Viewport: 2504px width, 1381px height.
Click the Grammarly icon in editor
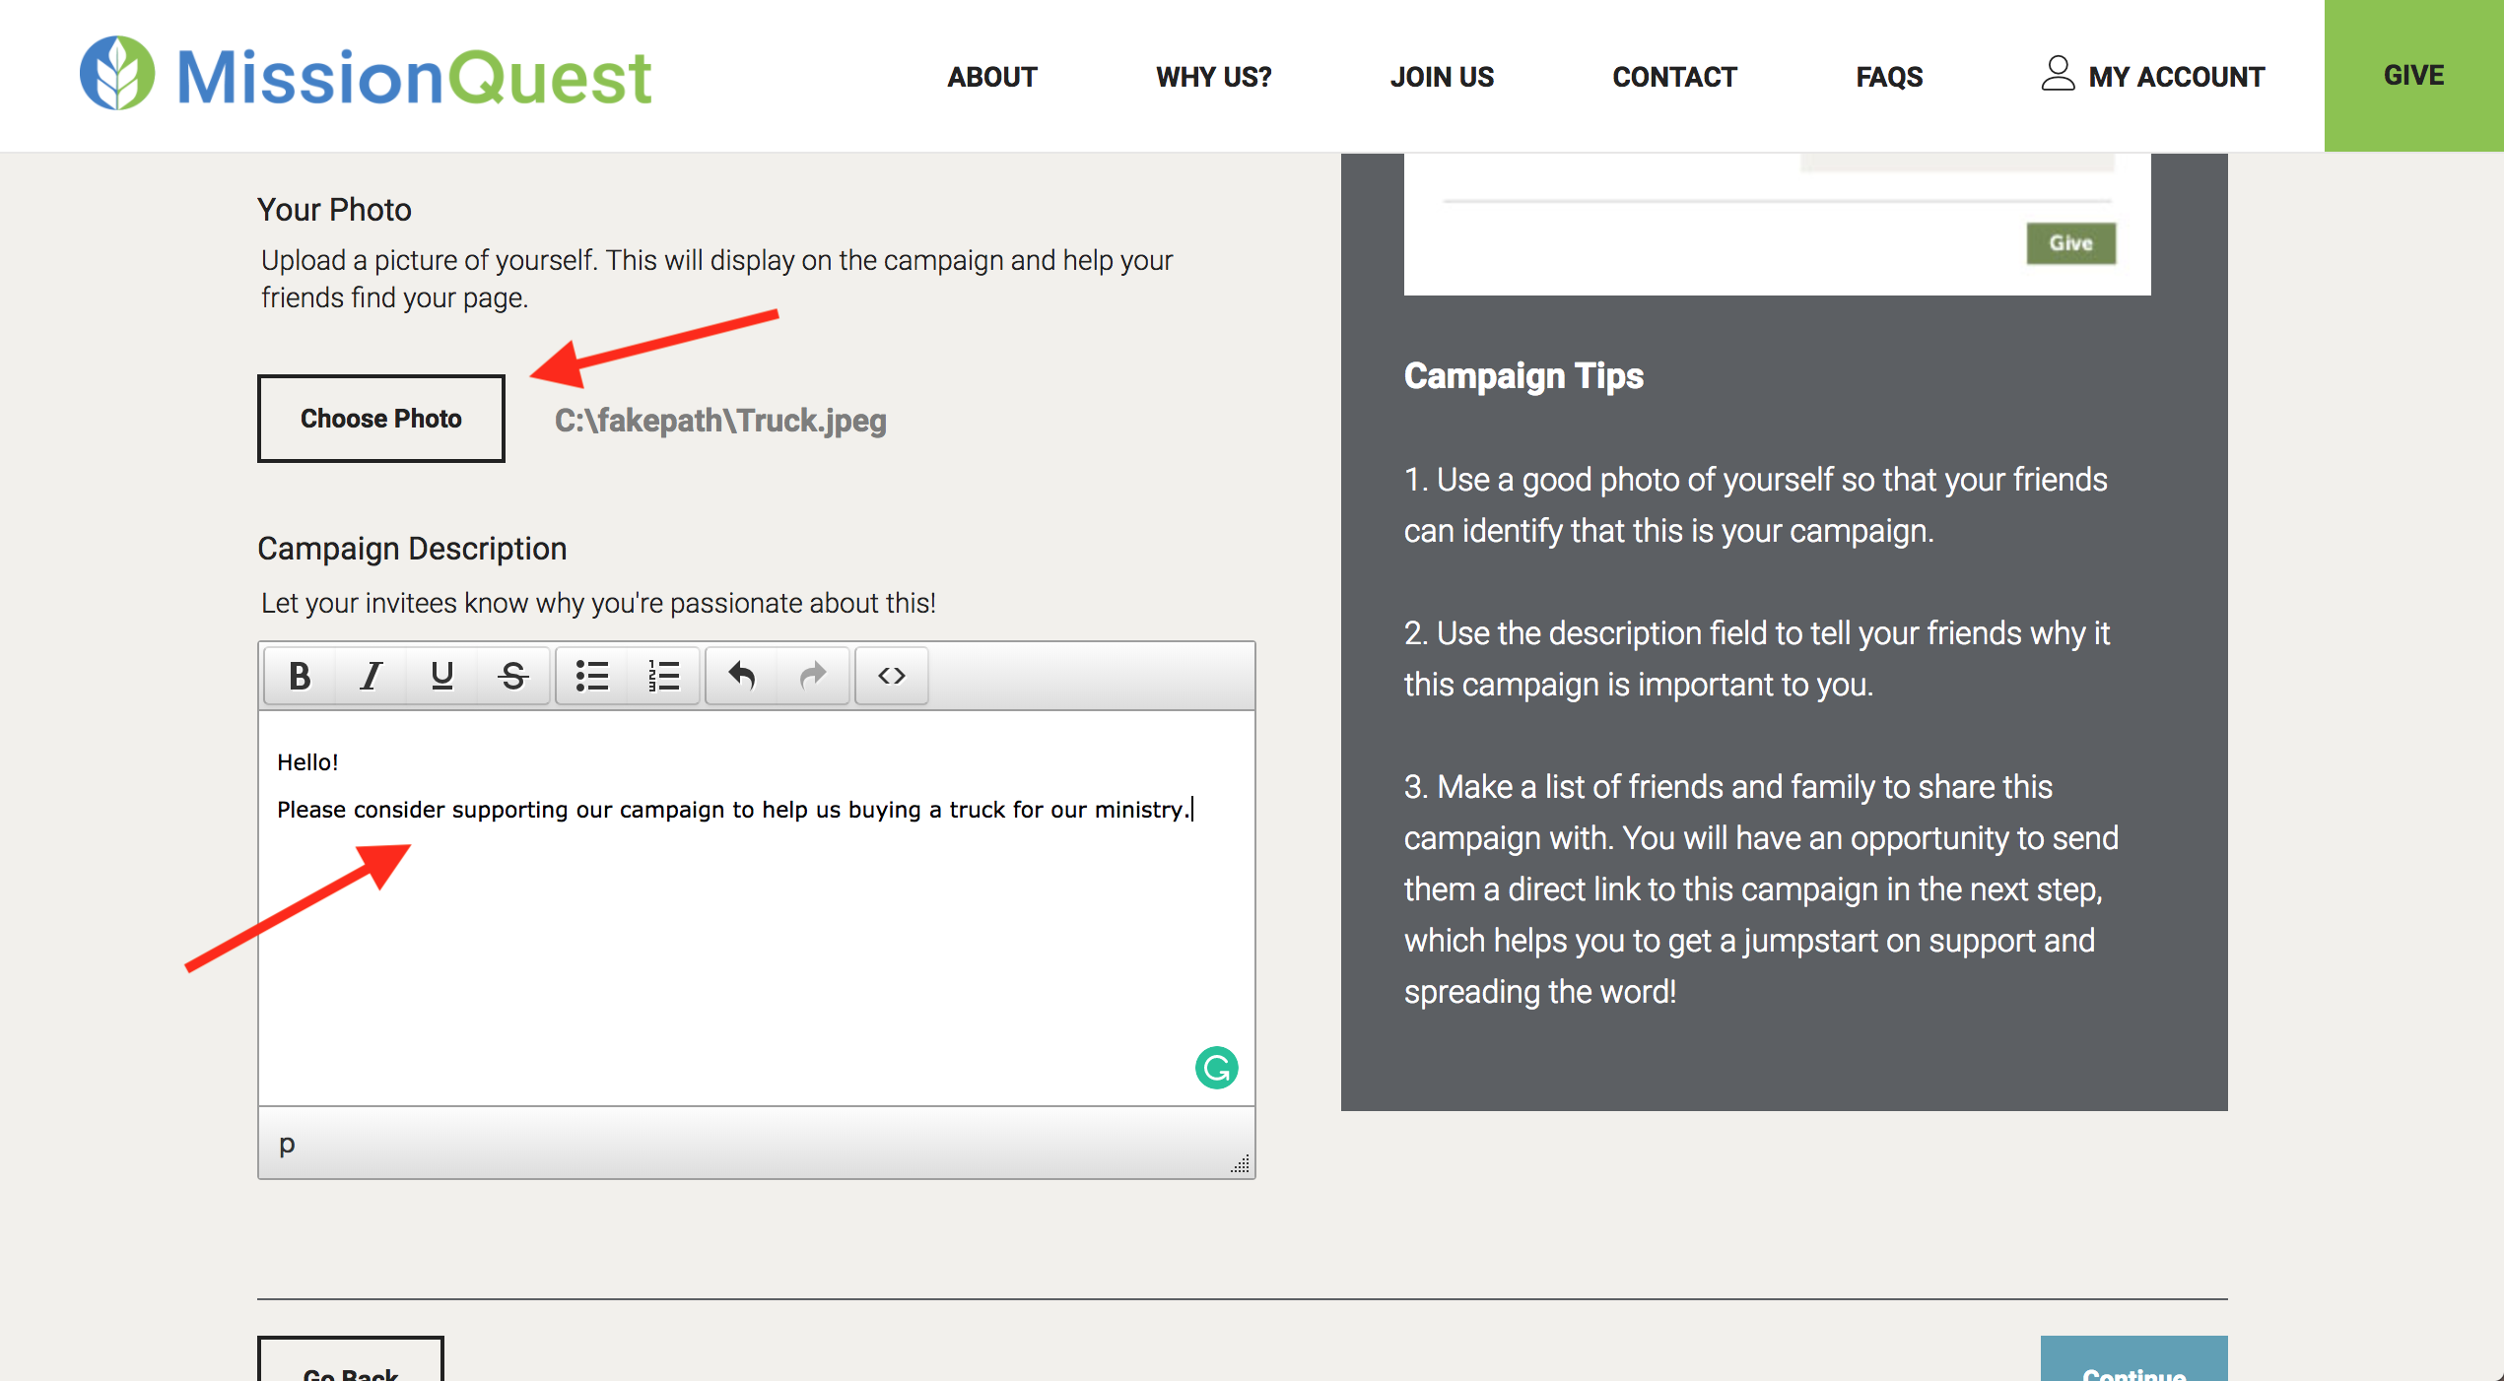[x=1216, y=1068]
